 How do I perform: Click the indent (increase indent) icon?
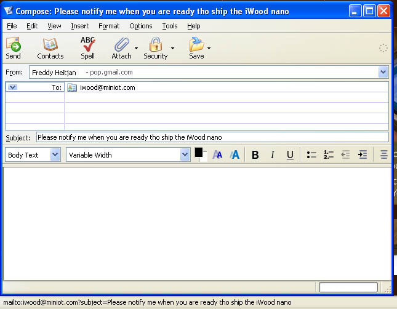(x=363, y=154)
